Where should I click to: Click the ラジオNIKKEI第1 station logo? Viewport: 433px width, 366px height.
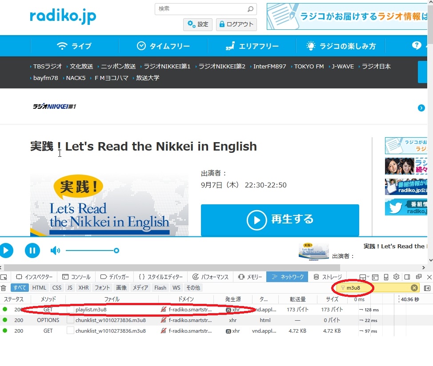tap(54, 107)
